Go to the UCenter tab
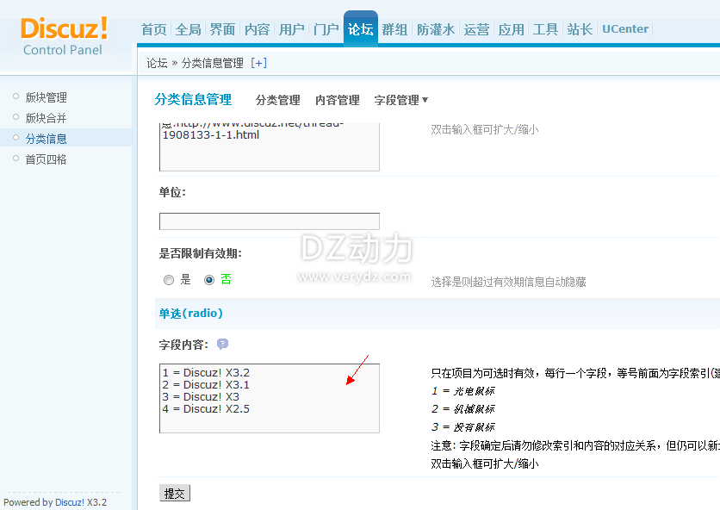The image size is (720, 510). tap(624, 29)
